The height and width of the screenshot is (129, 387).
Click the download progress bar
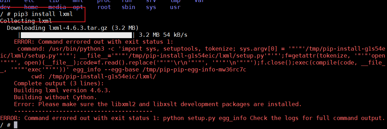(x=76, y=35)
